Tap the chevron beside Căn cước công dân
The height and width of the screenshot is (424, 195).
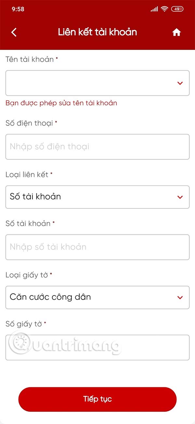click(180, 297)
